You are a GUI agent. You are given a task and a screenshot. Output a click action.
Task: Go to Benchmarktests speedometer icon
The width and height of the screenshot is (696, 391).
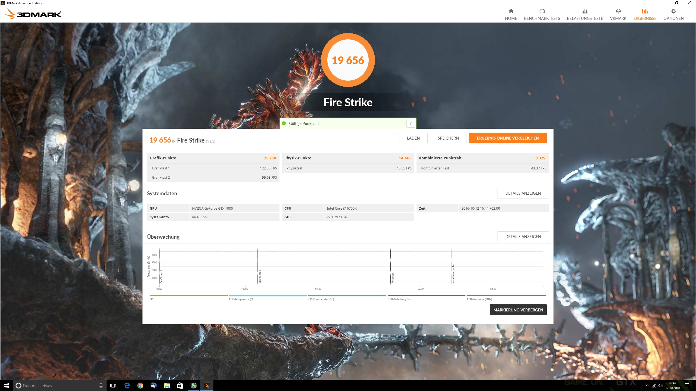(x=542, y=11)
